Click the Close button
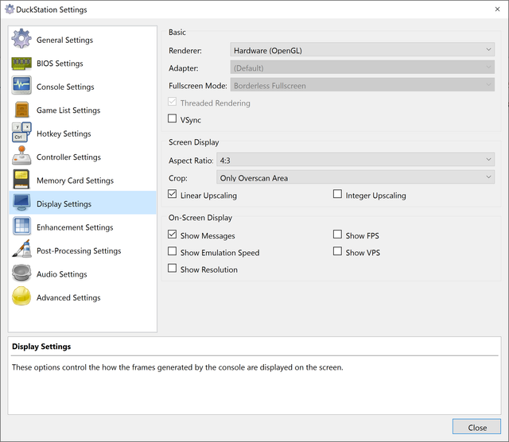Screen dimensions: 509x442 [x=476, y=427]
